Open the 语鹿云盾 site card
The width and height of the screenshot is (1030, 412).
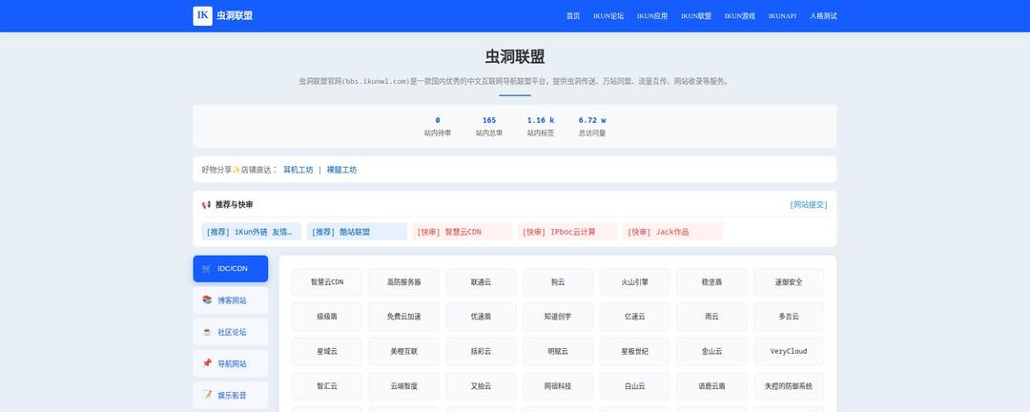click(x=711, y=386)
